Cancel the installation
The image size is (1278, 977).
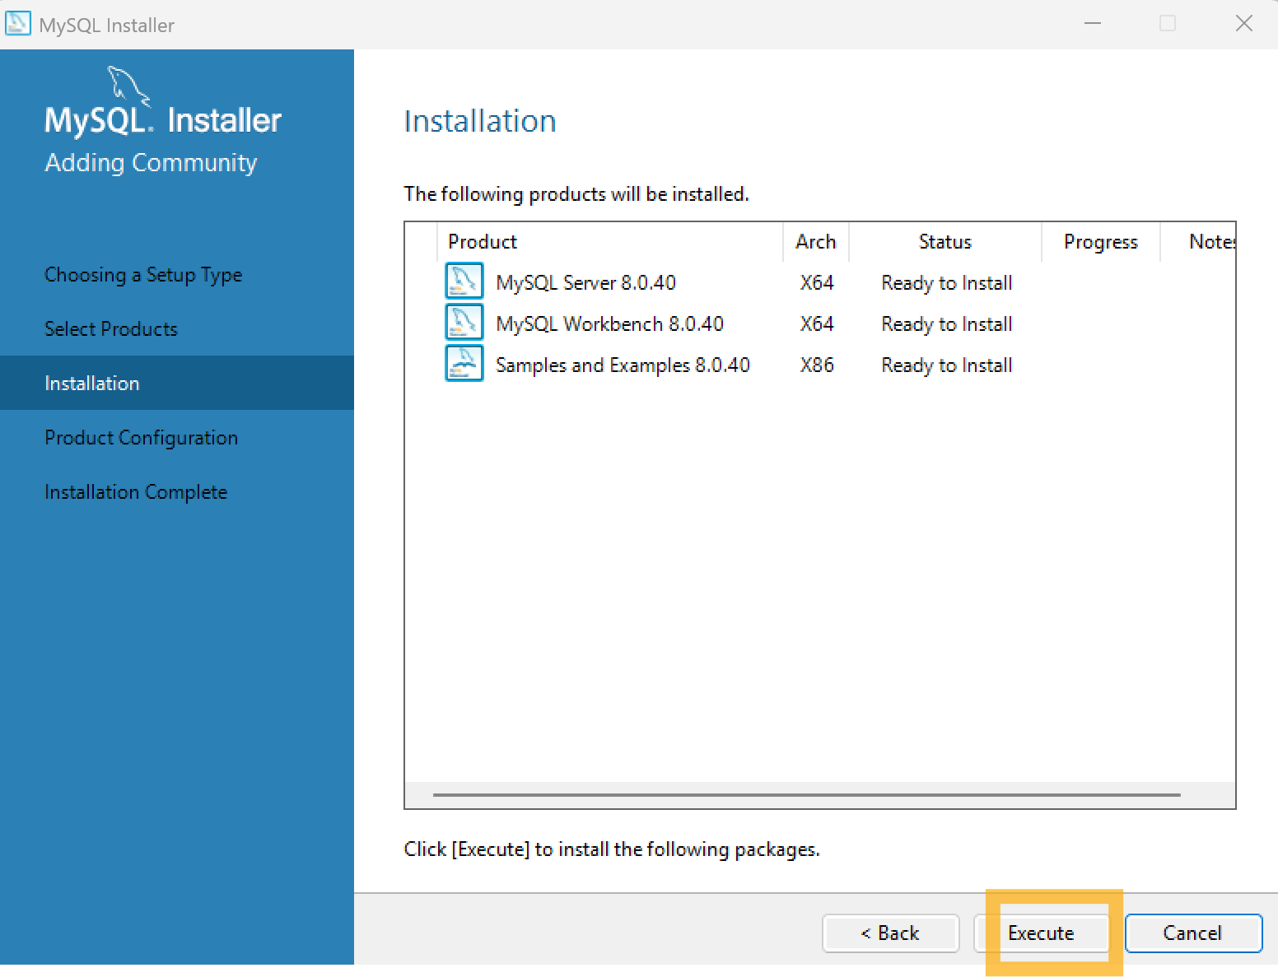click(x=1193, y=933)
